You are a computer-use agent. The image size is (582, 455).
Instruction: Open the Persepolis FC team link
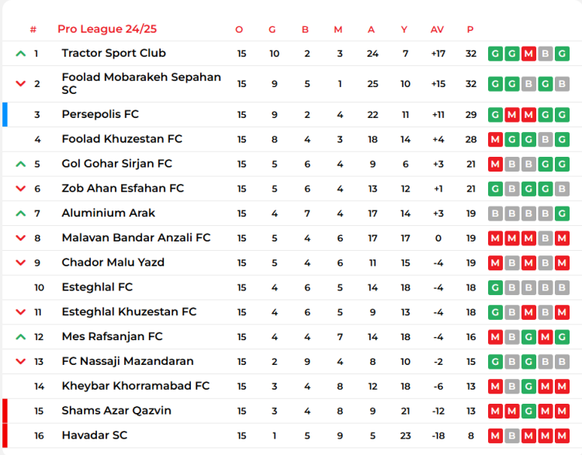100,114
